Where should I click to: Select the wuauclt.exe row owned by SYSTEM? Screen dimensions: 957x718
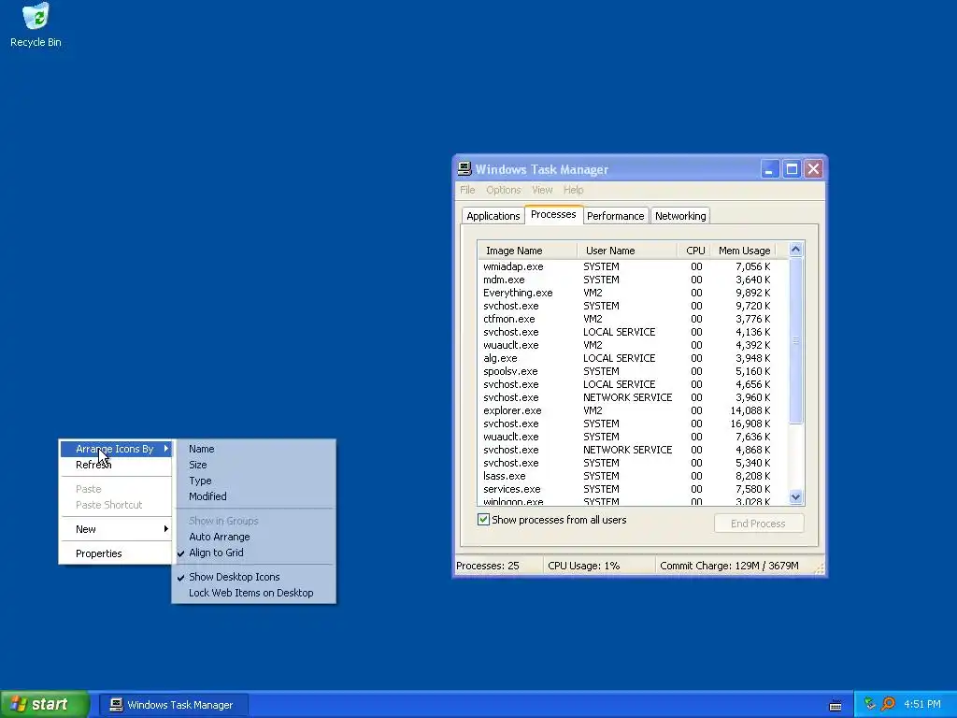[633, 437]
